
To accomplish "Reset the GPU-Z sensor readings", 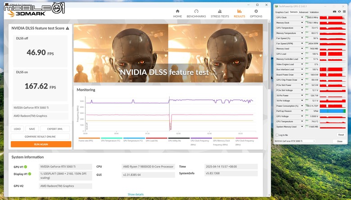I will coord(341,135).
